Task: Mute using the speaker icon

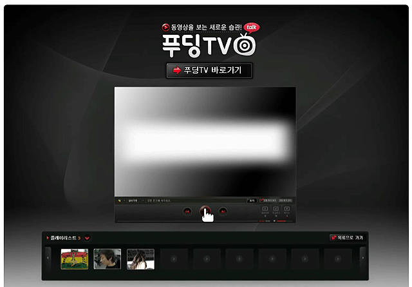Action: point(274,221)
